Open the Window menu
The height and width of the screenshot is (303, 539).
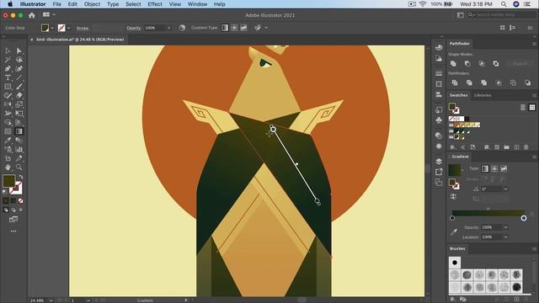click(x=197, y=4)
